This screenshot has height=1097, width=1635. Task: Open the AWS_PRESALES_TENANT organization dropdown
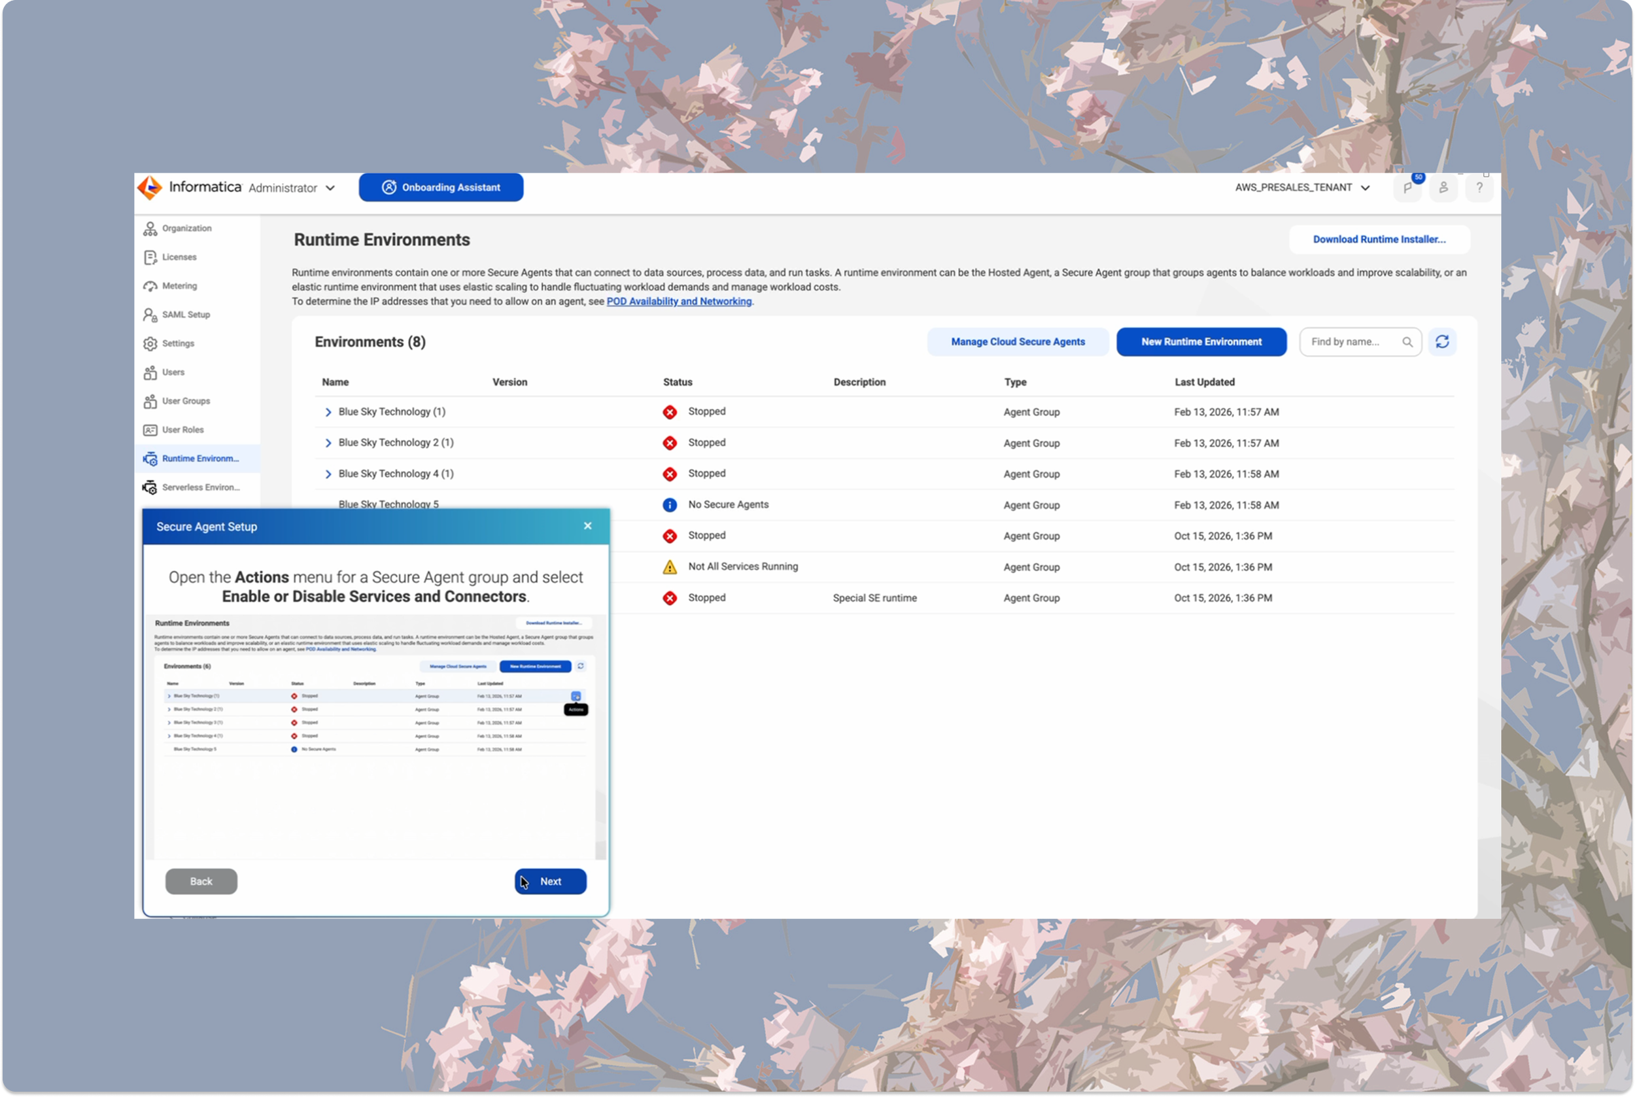1301,188
